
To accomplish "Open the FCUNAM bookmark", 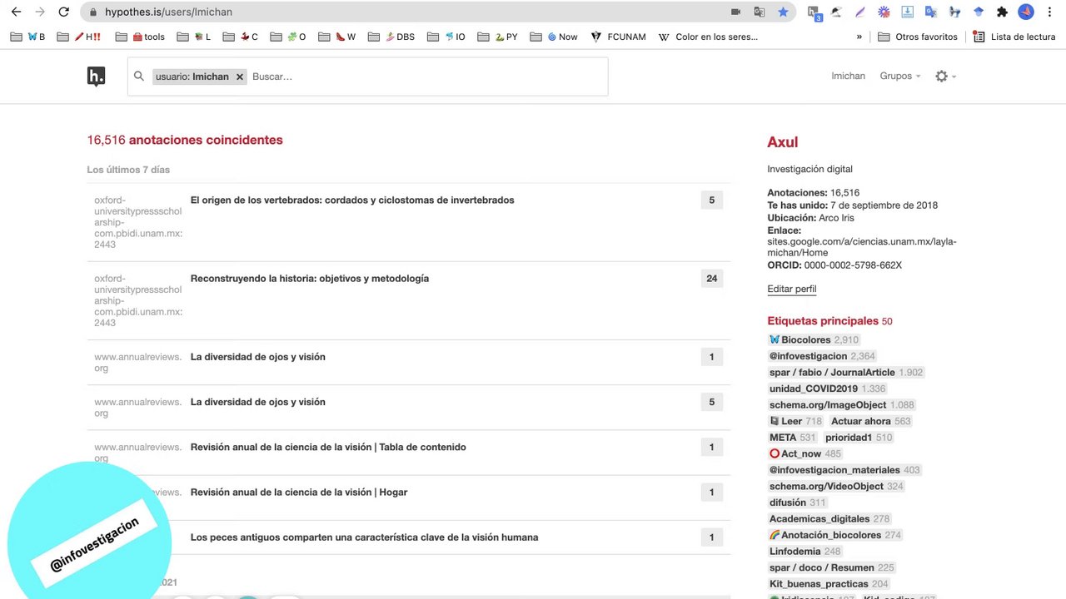I will [618, 37].
